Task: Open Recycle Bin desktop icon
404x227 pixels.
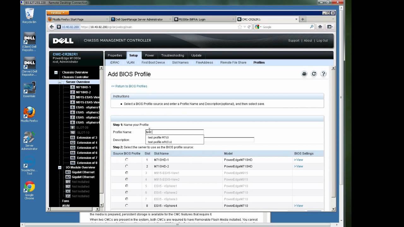Action: click(x=29, y=16)
